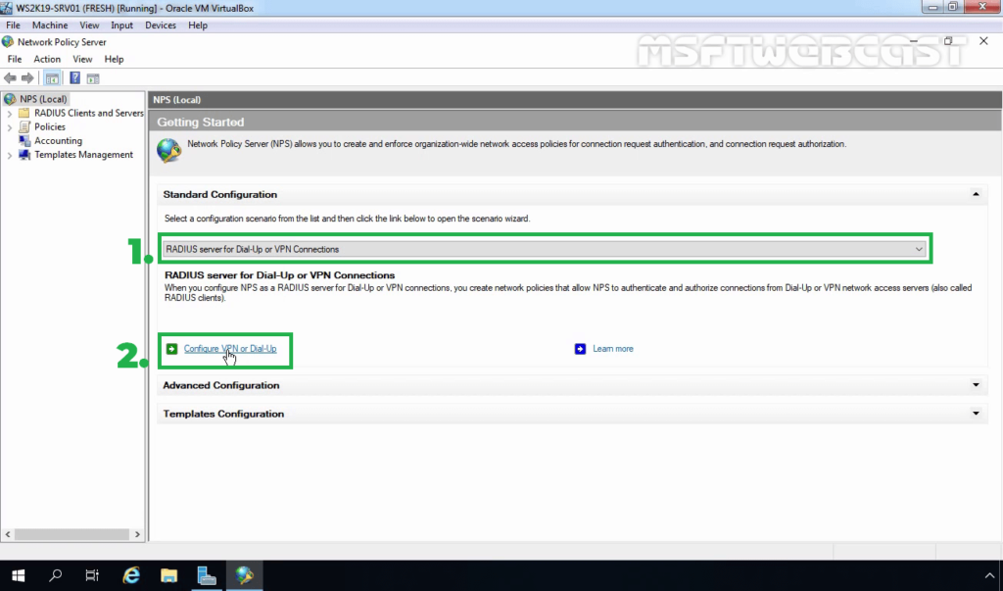The width and height of the screenshot is (1003, 591).
Task: Click the Learn more link
Action: (613, 349)
